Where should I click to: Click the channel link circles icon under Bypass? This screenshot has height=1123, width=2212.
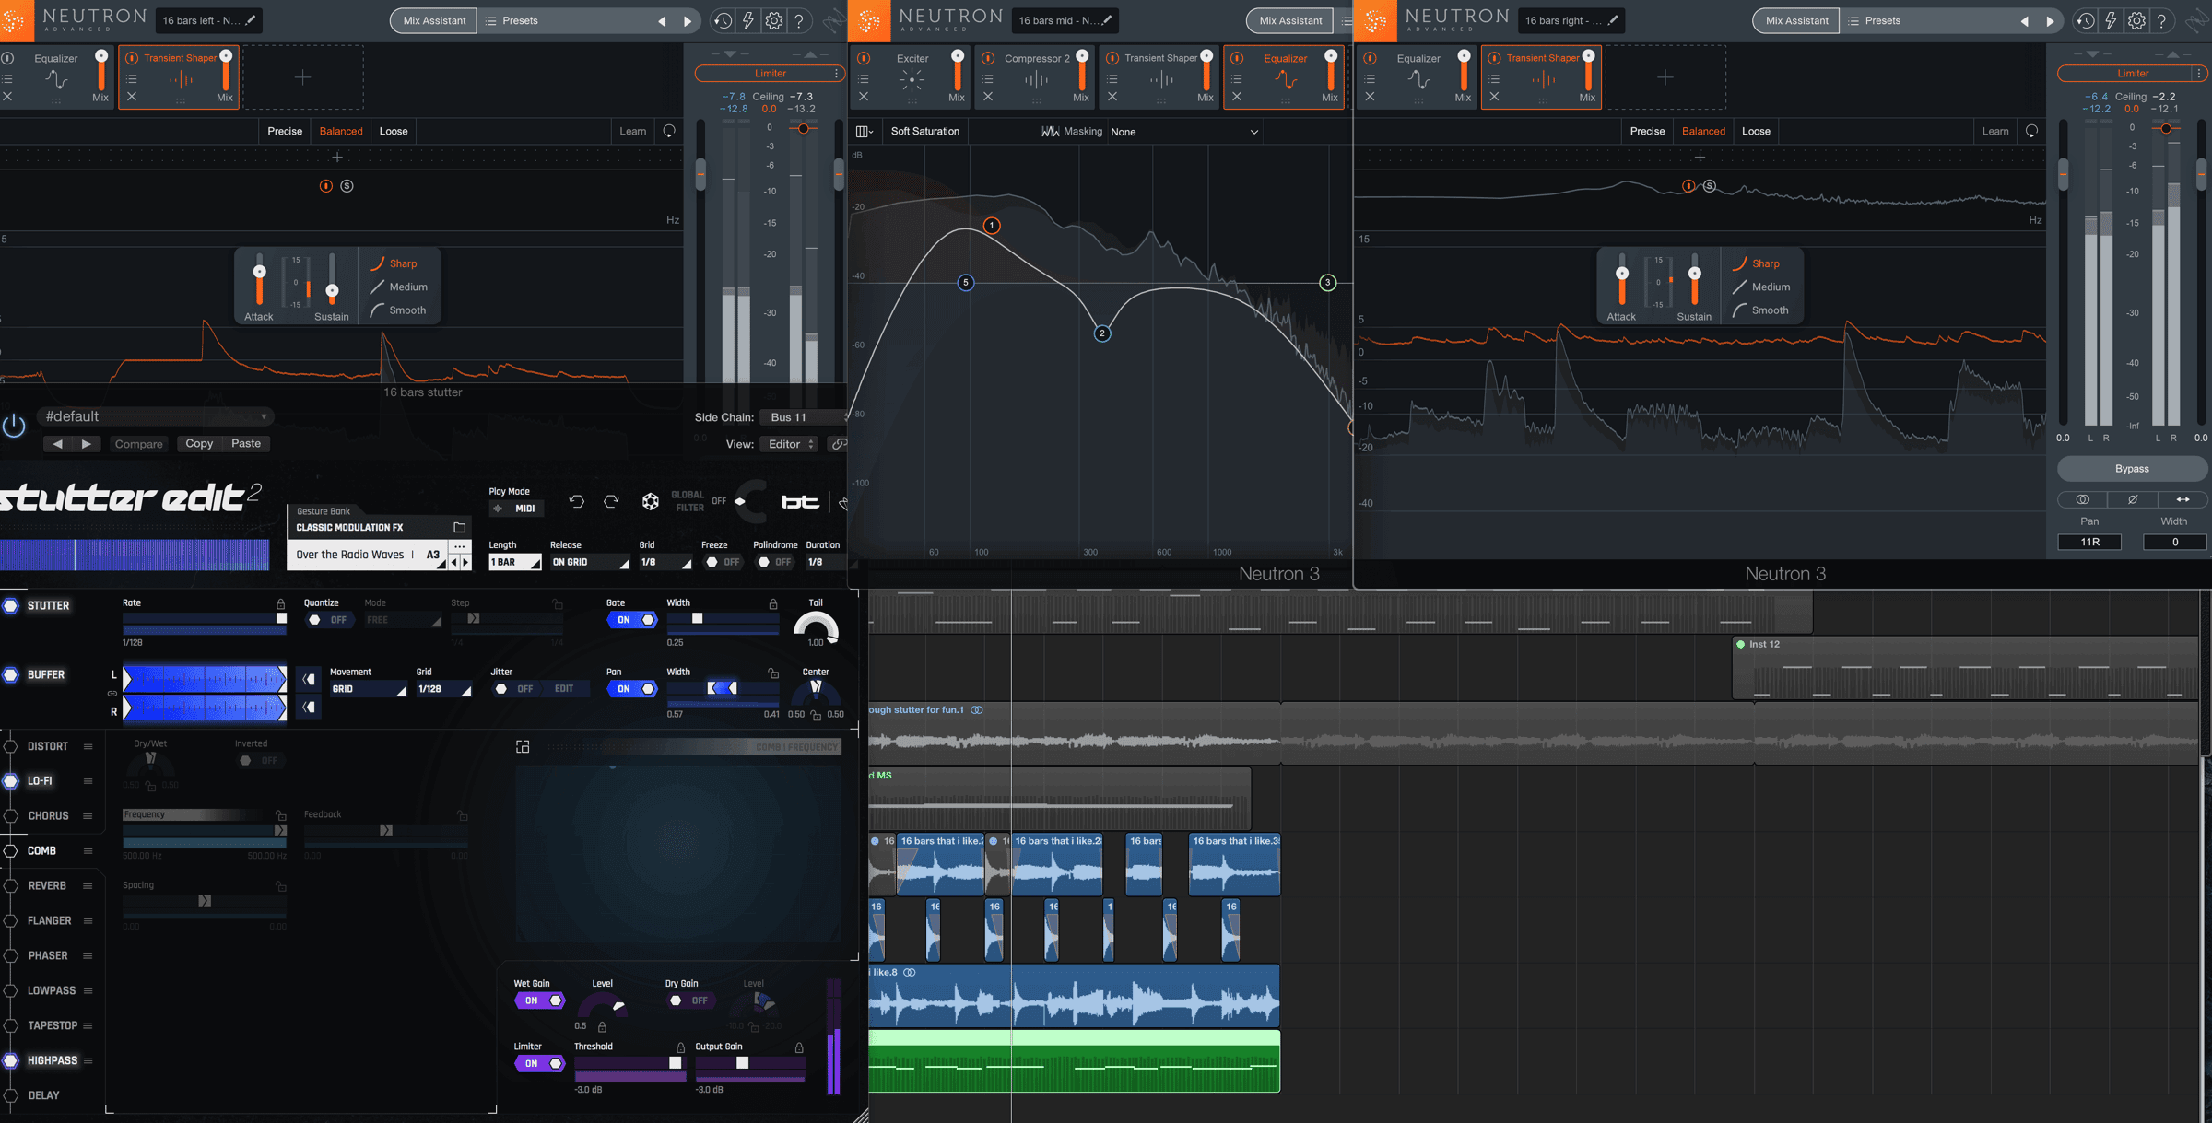tap(2082, 499)
